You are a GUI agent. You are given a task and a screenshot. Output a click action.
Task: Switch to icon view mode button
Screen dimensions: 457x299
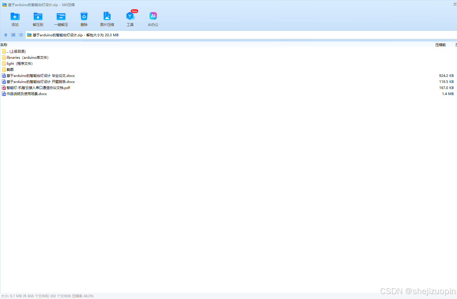pos(13,35)
